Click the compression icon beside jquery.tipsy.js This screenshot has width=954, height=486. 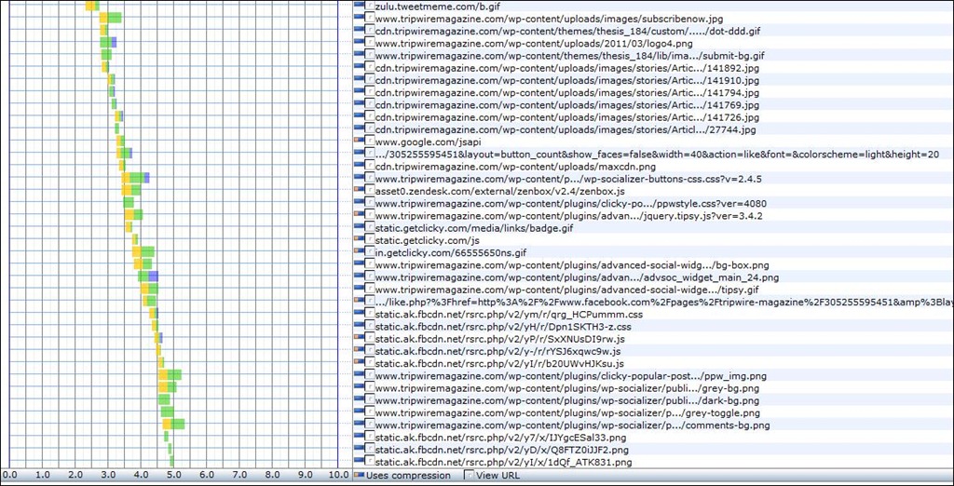(x=358, y=213)
